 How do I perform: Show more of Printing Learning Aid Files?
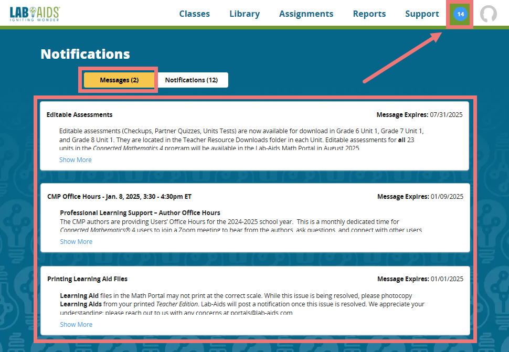click(76, 325)
